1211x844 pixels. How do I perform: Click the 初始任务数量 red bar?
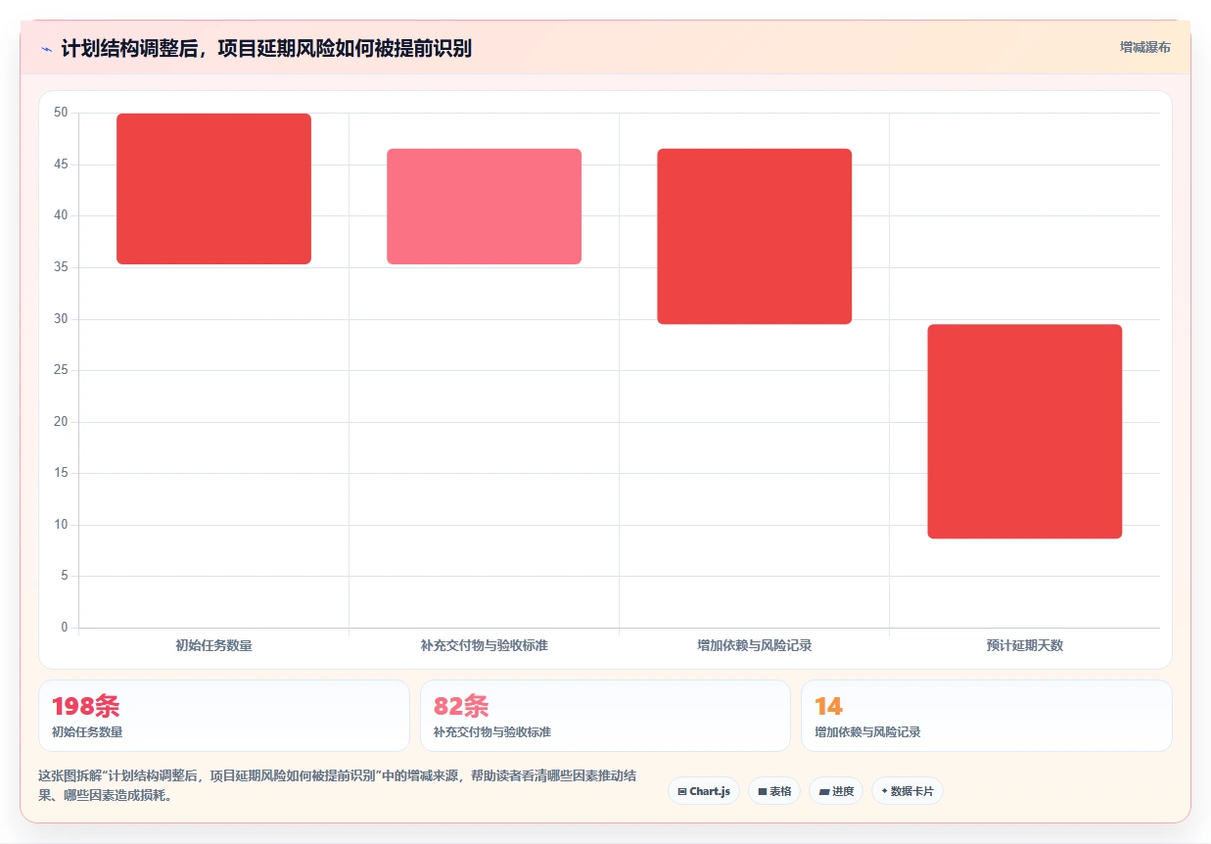pos(214,189)
